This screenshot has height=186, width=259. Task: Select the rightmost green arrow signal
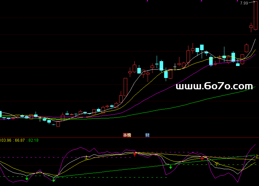point(170,167)
